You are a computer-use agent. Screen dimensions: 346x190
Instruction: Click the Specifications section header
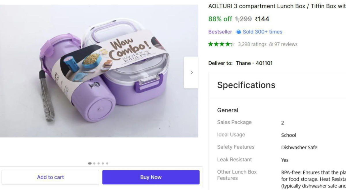click(246, 85)
